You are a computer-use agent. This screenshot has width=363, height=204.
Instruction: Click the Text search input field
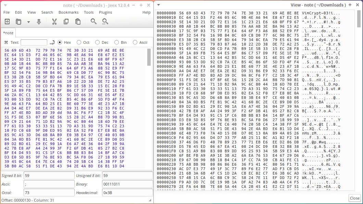[x=34, y=42]
